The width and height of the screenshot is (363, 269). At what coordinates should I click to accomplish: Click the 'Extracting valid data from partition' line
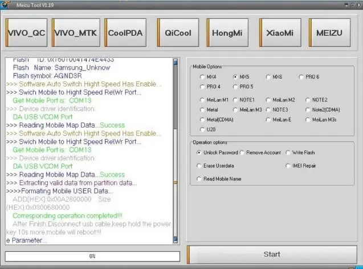[72, 183]
